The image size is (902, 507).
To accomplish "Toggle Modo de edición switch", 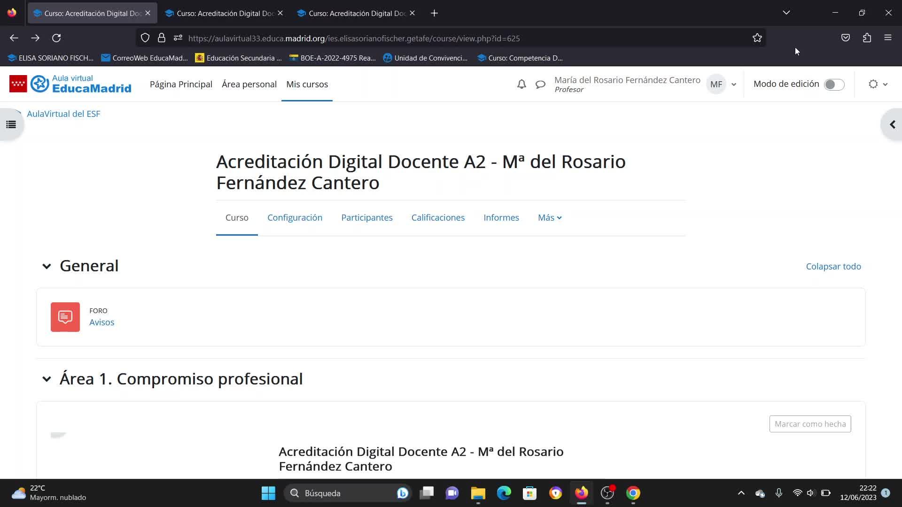I will [834, 84].
